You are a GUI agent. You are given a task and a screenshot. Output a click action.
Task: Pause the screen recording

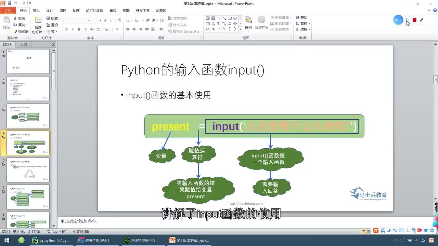pyautogui.click(x=408, y=20)
